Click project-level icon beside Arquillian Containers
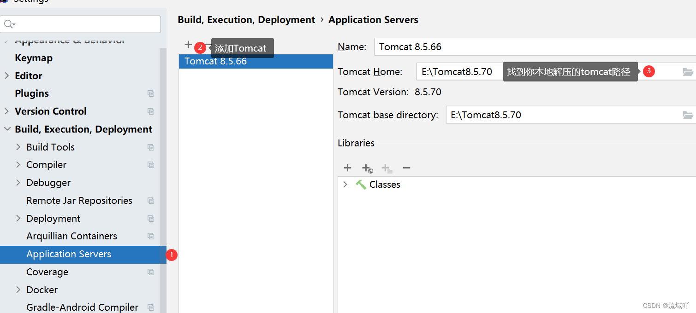Viewport: 696px width, 313px height. 150,236
